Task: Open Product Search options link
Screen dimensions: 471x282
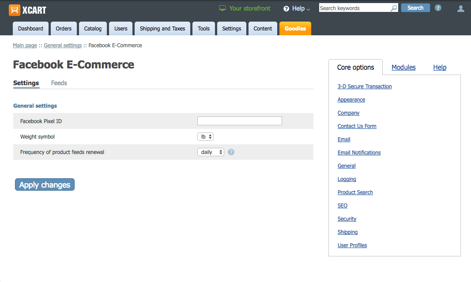Action: 355,192
